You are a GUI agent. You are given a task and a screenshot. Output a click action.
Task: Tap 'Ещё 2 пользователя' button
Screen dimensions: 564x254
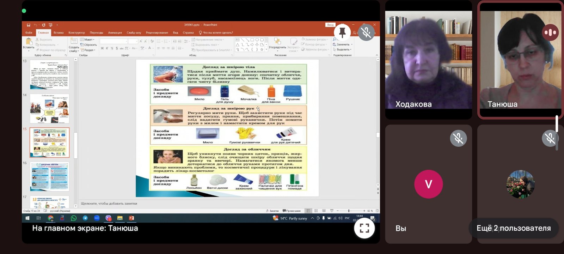tap(513, 228)
